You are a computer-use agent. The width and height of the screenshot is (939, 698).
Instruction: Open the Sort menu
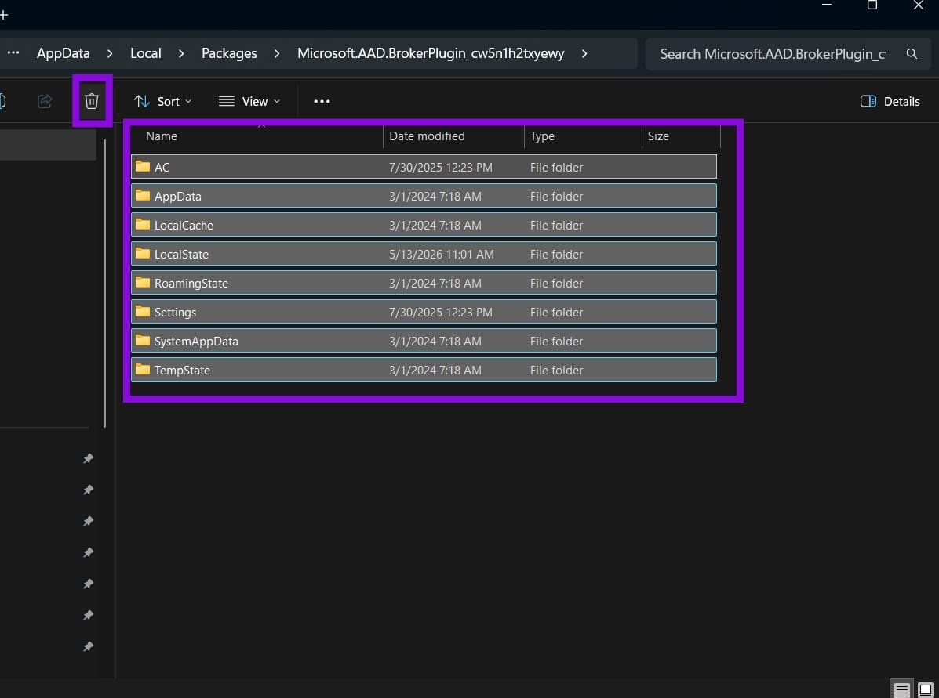pos(163,101)
